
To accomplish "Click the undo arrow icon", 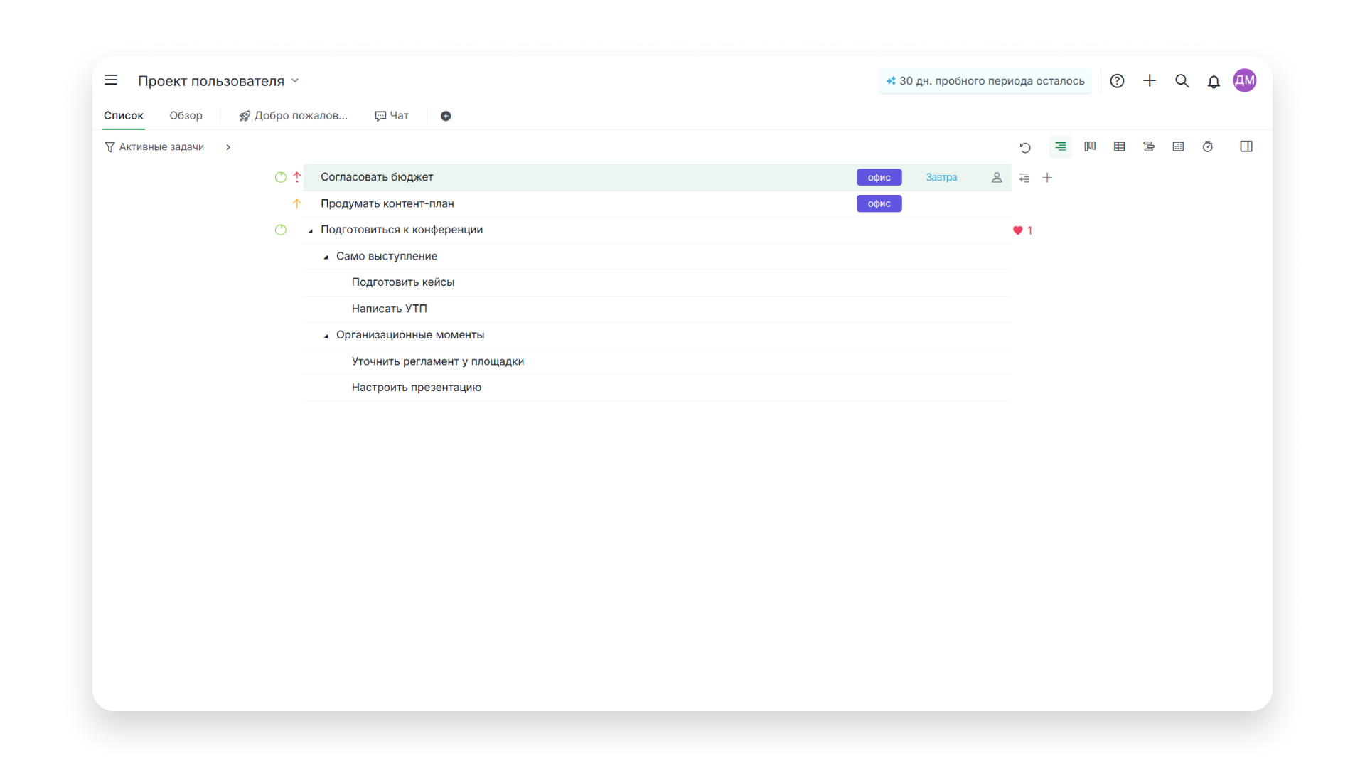I will click(1025, 147).
